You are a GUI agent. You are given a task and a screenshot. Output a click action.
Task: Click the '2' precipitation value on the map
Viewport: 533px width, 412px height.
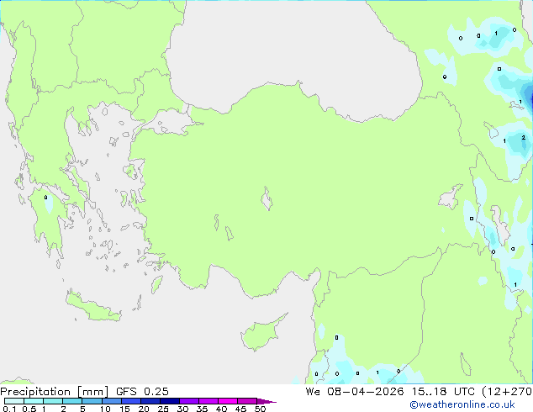524,138
